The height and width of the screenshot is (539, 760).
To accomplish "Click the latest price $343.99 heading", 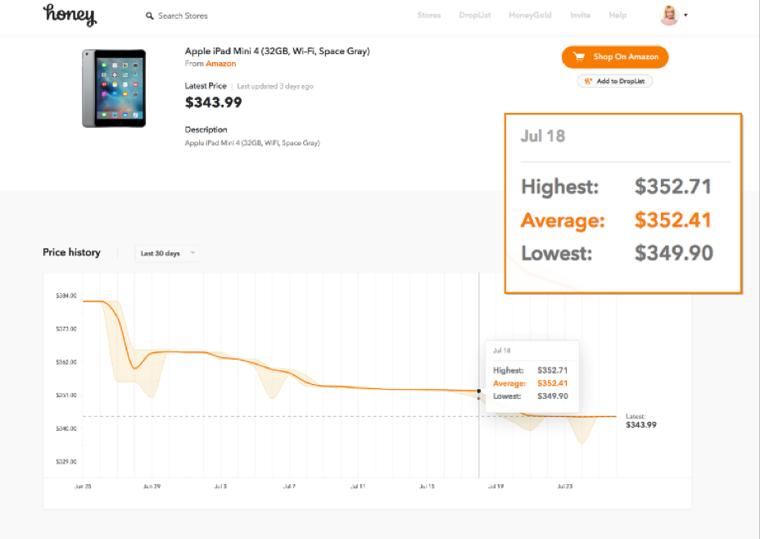I will click(x=213, y=102).
